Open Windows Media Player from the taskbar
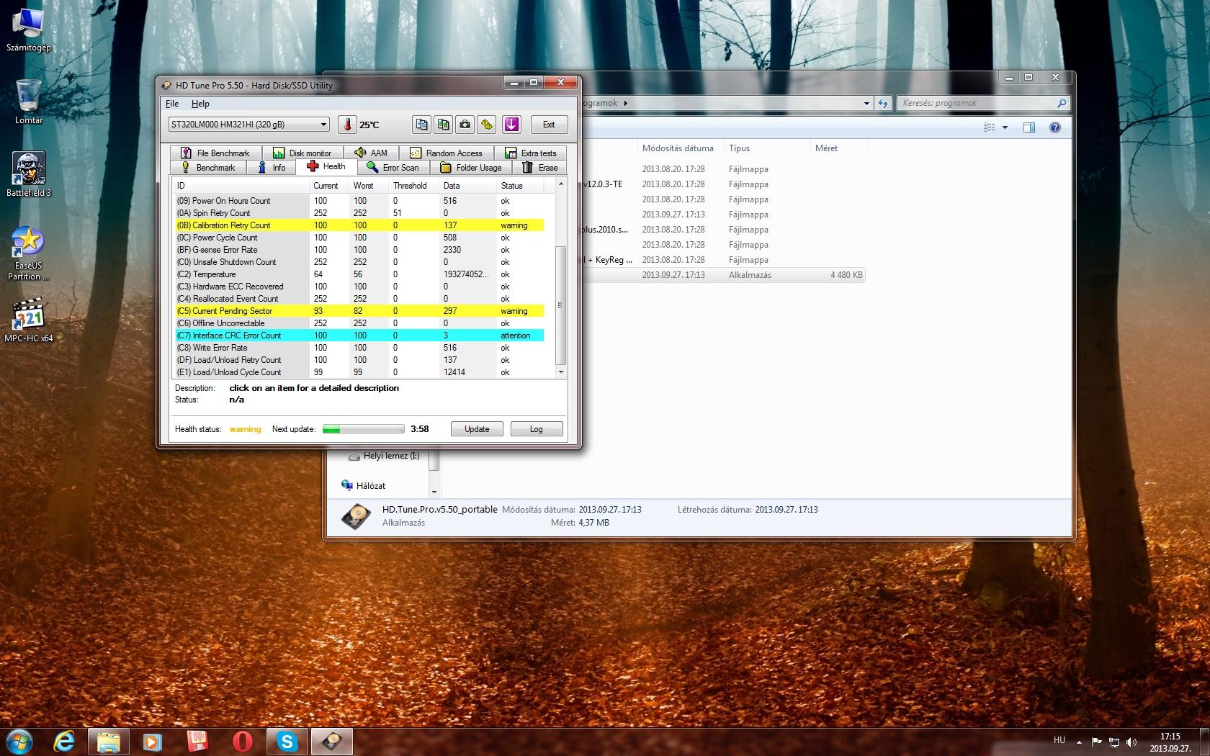This screenshot has height=756, width=1210. (152, 741)
